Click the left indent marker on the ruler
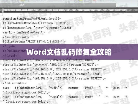The image size is (138, 104). coord(3,10)
